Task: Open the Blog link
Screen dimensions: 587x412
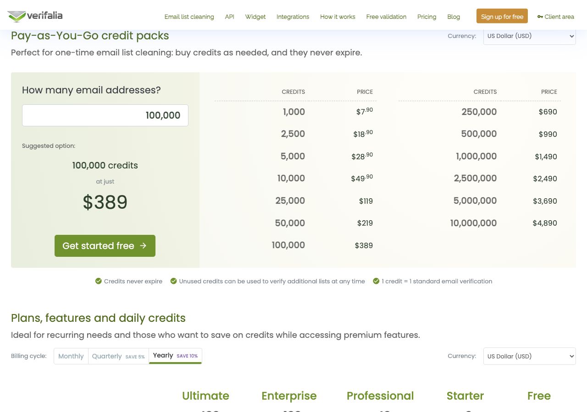Action: (454, 16)
